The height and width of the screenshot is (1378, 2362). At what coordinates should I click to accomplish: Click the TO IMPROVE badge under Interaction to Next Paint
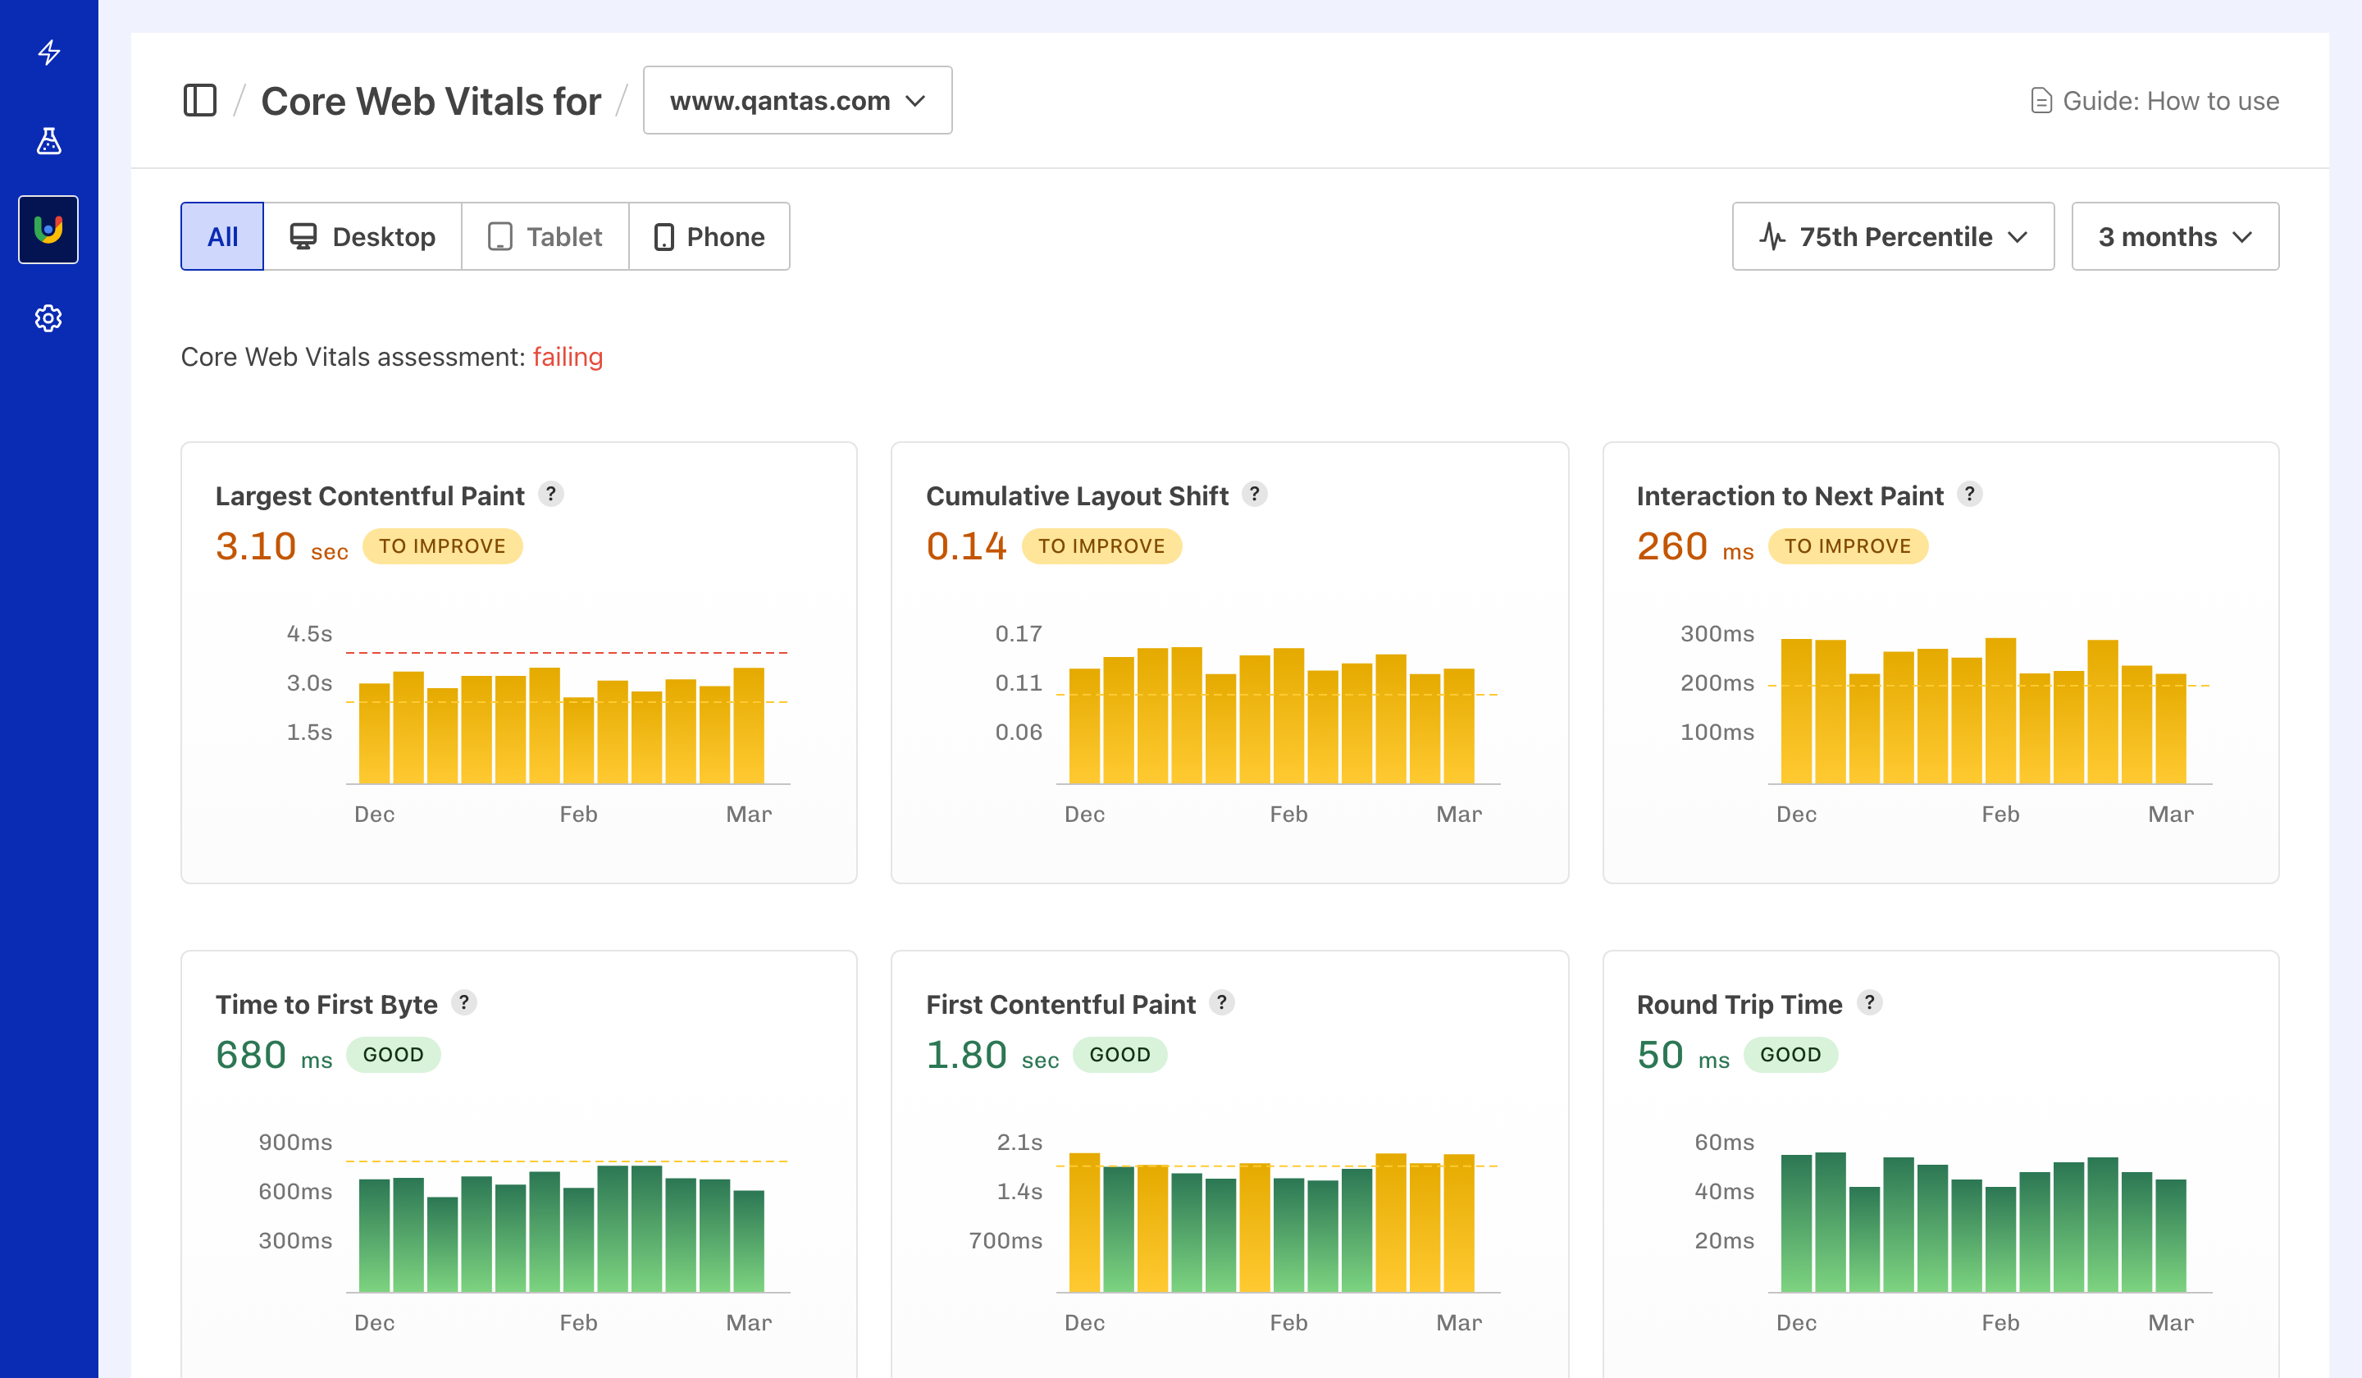coord(1848,546)
